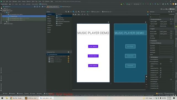
Task: Click the select opened file target icon
Action: coord(35,7)
